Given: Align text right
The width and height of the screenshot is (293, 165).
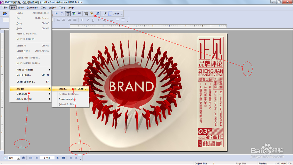Looking at the screenshot, I should click(x=69, y=20).
